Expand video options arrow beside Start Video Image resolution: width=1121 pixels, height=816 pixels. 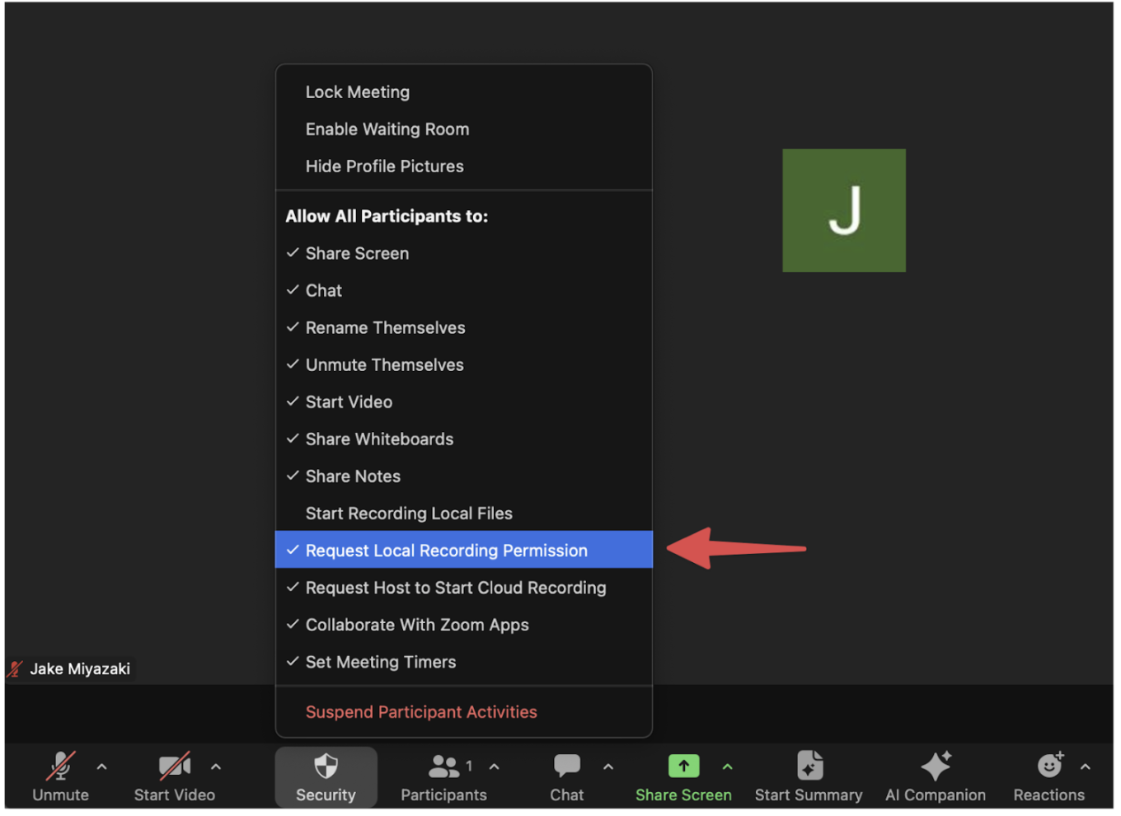(216, 767)
